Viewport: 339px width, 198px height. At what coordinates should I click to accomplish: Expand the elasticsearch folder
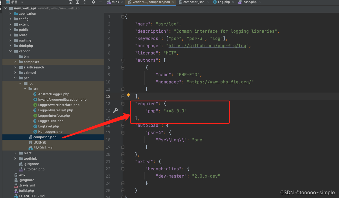click(x=15, y=67)
